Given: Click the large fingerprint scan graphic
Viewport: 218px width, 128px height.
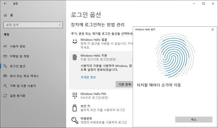Looking at the screenshot, I should 175,58.
